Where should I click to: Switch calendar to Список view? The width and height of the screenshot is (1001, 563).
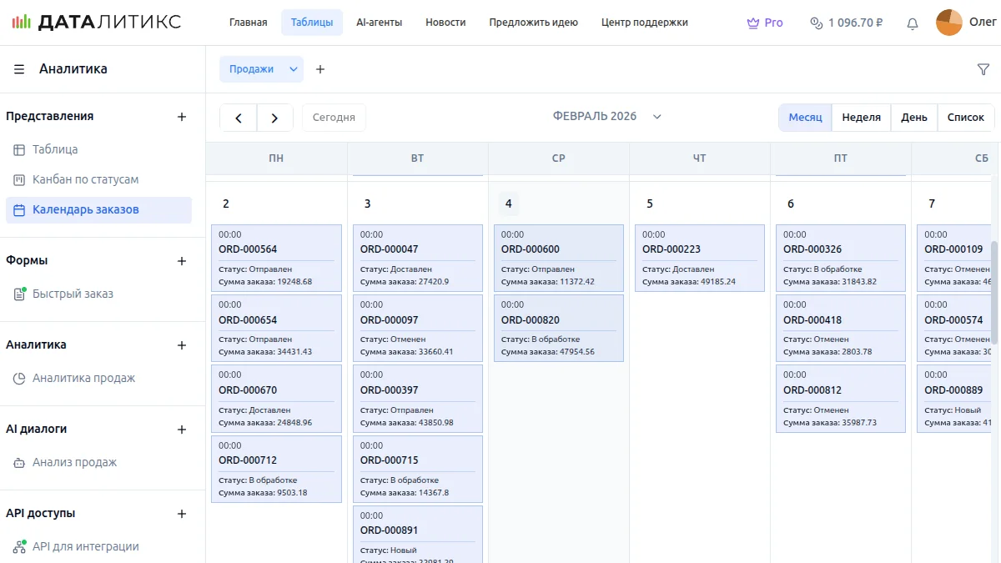[x=965, y=118]
